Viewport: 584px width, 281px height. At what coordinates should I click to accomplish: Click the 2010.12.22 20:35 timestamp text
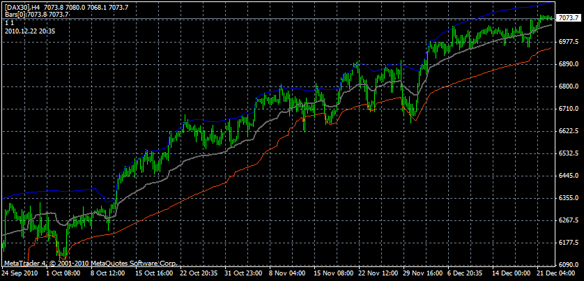point(30,31)
